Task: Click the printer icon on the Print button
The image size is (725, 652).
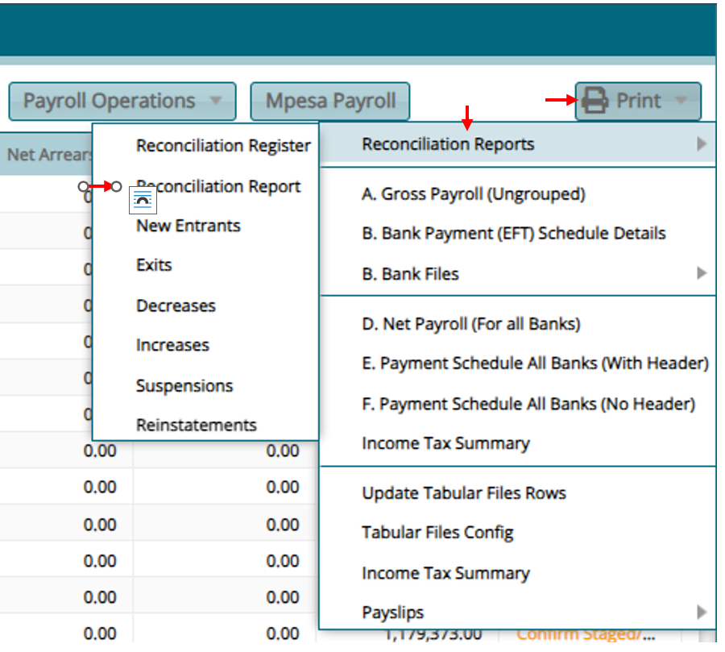Action: coord(593,100)
